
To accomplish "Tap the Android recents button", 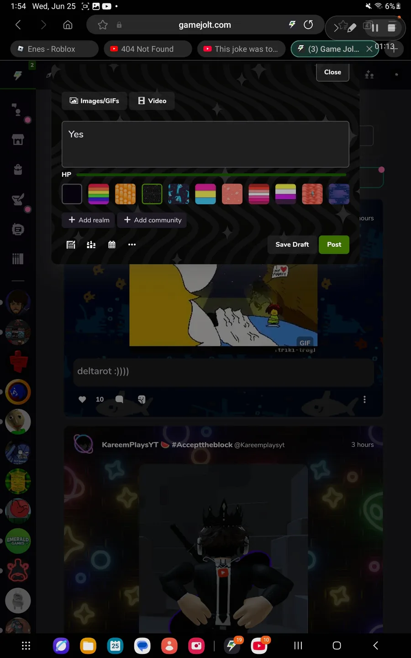I will click(298, 646).
